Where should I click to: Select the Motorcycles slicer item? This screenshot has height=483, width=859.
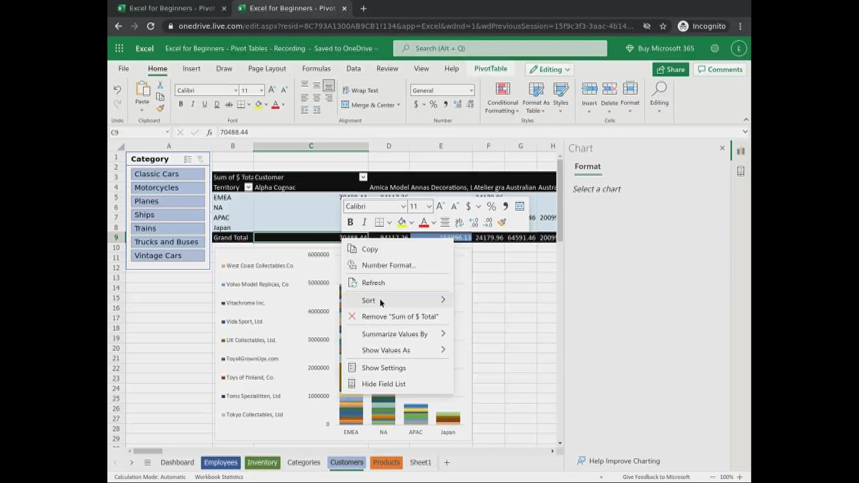pos(168,187)
